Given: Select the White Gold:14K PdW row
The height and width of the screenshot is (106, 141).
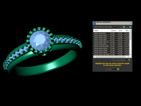Looking at the screenshot, I should click(111, 54).
